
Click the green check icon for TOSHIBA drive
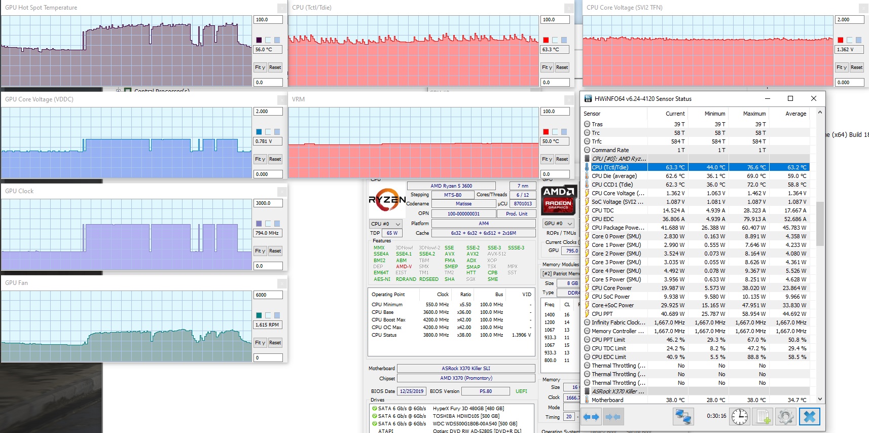coord(375,416)
